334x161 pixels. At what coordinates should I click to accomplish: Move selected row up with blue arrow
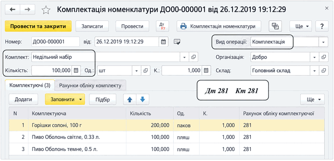pos(130,99)
